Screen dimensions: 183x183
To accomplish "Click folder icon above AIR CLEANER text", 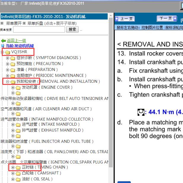I will pyautogui.click(x=18, y=103).
